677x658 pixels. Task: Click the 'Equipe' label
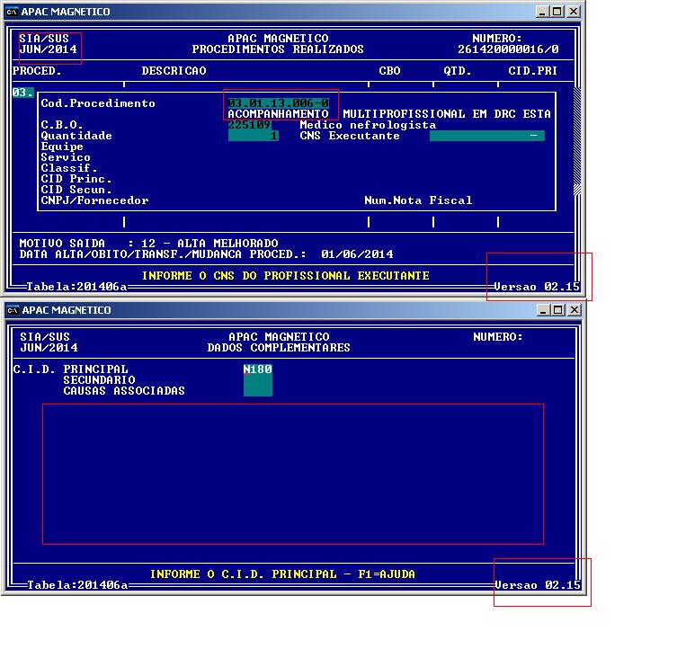tap(62, 147)
